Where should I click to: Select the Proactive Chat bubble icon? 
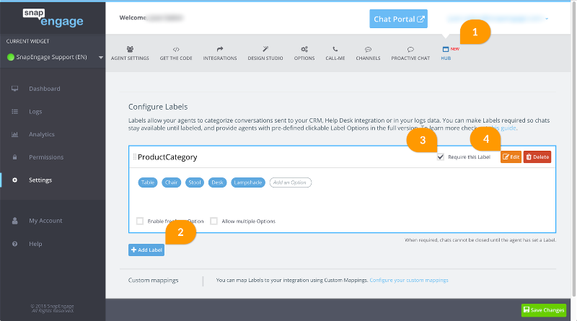410,49
